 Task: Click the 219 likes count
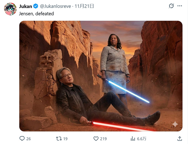tap(103, 139)
